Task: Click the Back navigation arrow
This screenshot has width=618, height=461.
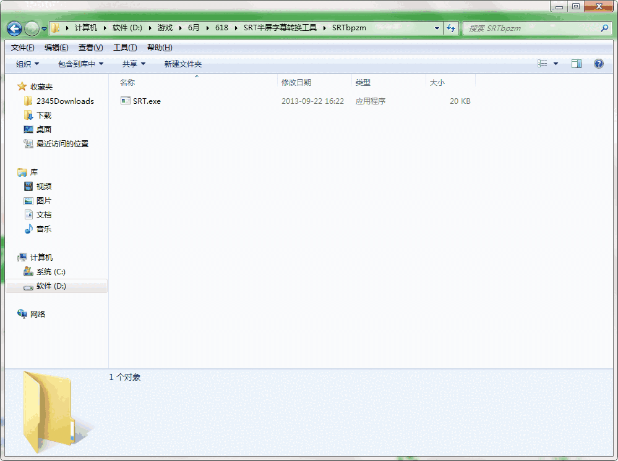Action: point(14,28)
